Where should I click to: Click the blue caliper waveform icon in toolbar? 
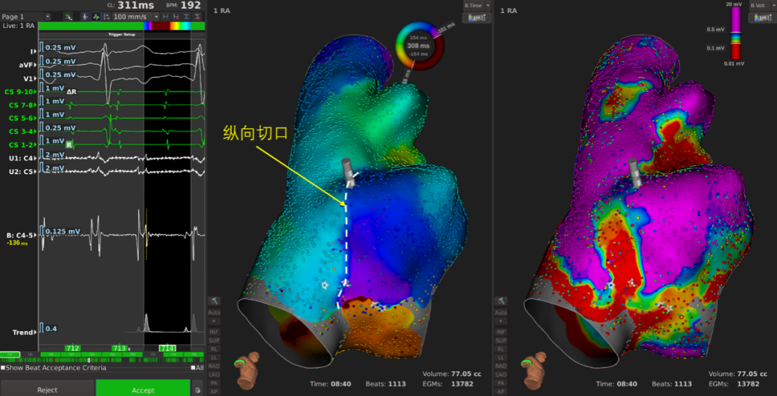(x=85, y=16)
